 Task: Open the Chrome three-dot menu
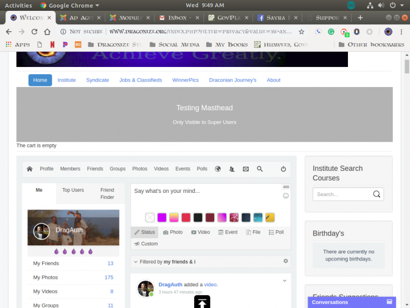coord(401,32)
